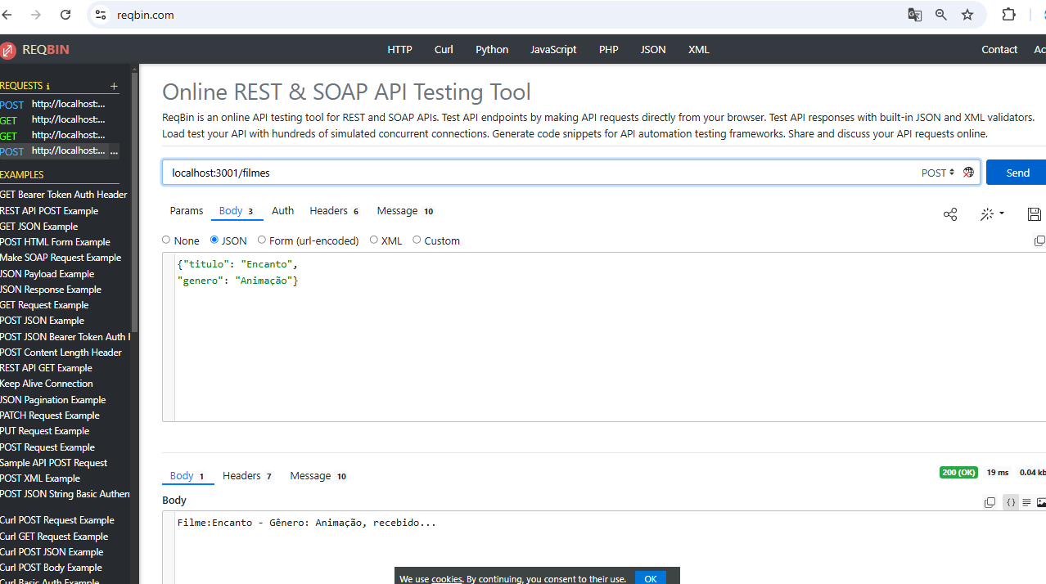This screenshot has width=1046, height=584.
Task: Switch response view to formatted braces mode
Action: pyautogui.click(x=1011, y=502)
